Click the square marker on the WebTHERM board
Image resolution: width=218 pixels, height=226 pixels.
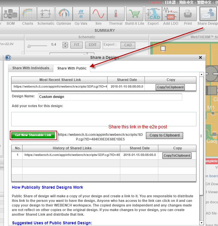coord(163,49)
